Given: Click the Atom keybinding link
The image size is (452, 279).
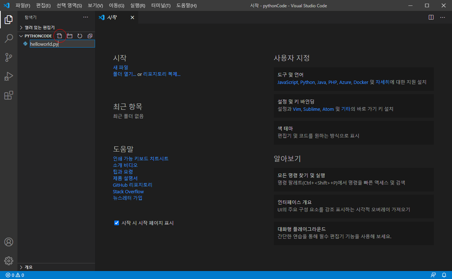Looking at the screenshot, I should tap(328, 109).
